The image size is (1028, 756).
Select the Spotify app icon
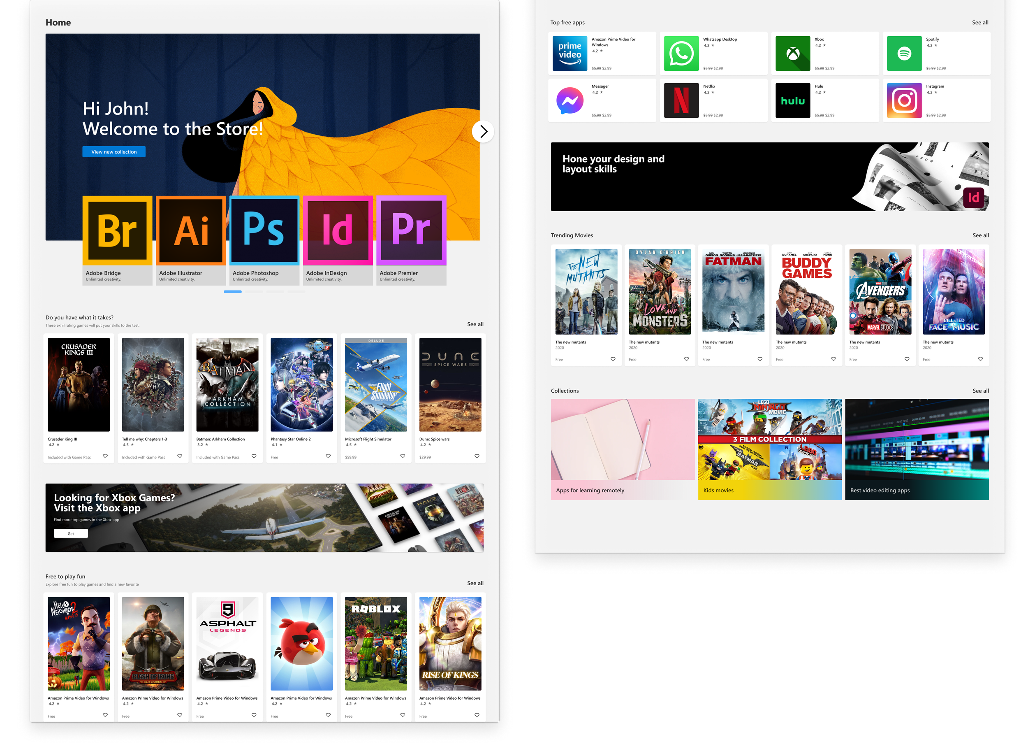(904, 54)
